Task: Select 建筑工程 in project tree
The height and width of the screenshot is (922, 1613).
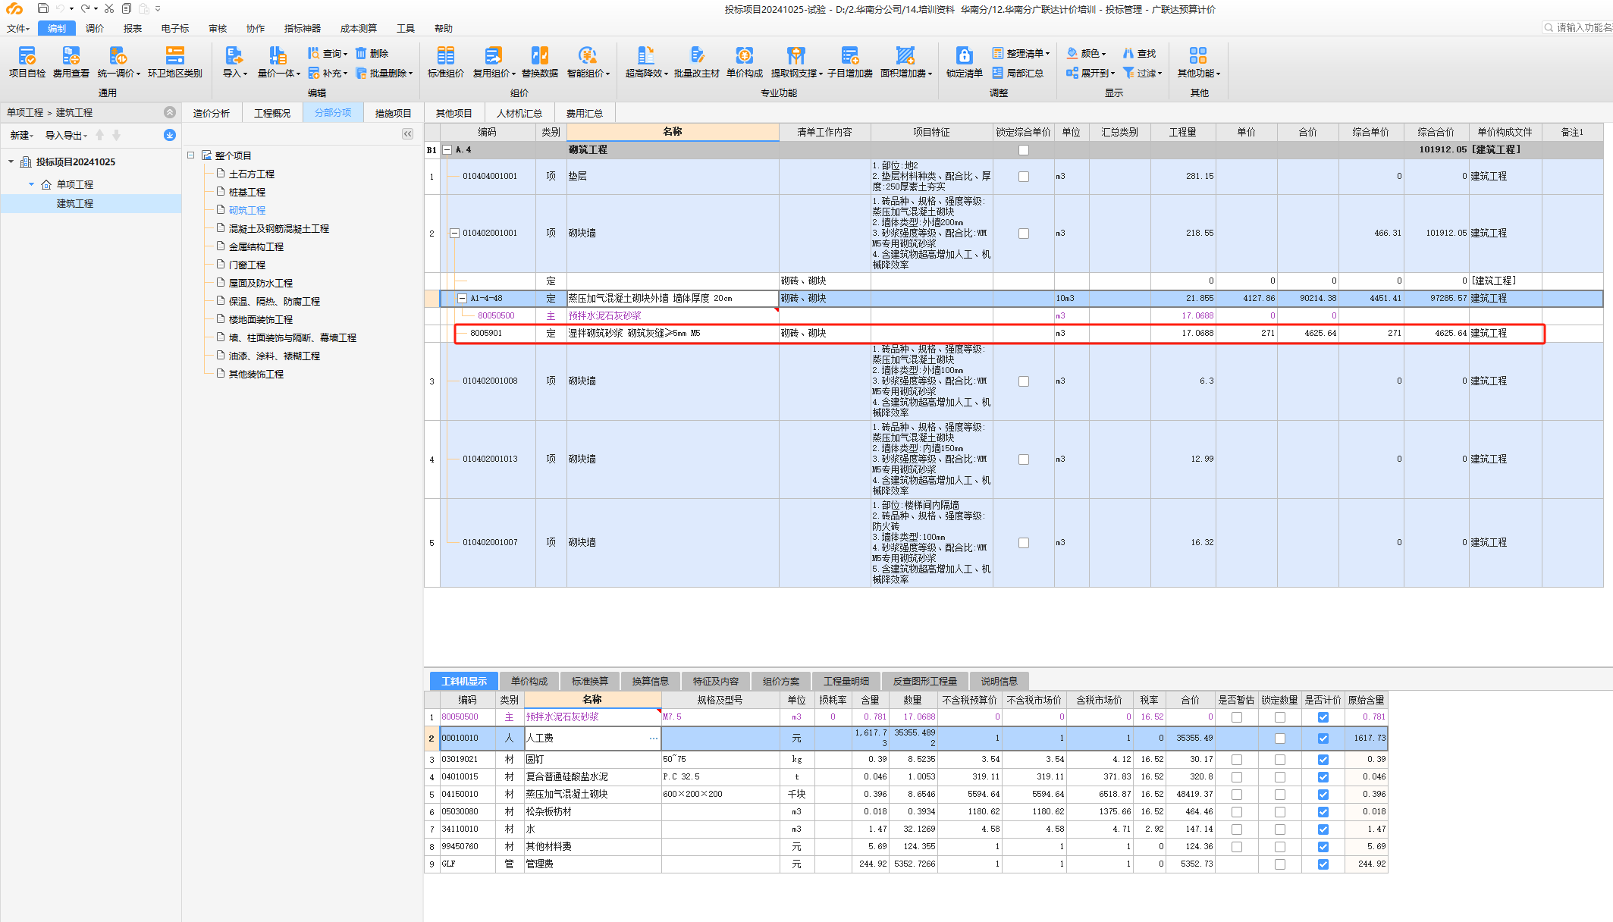Action: 75,203
